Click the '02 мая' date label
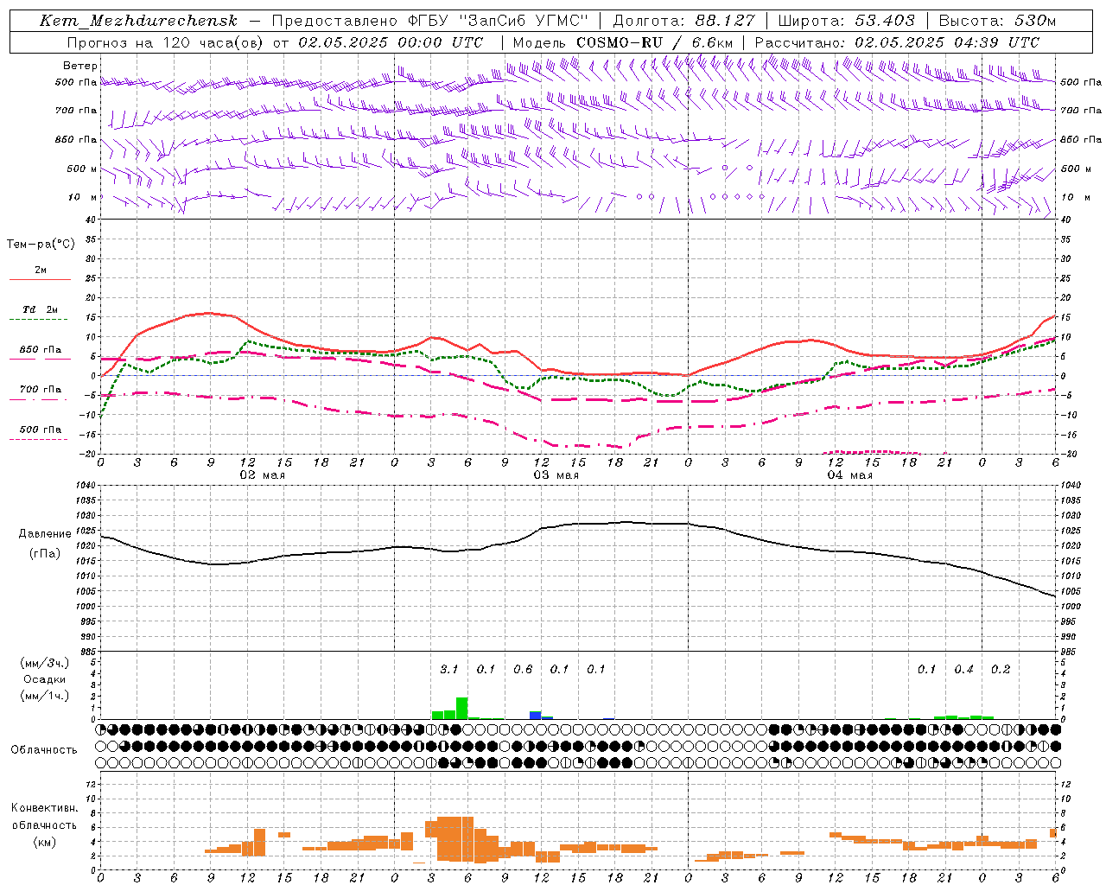 point(262,475)
